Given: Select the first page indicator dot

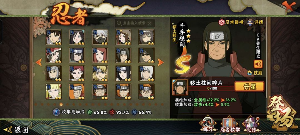Looking at the screenshot, I should [36, 104].
